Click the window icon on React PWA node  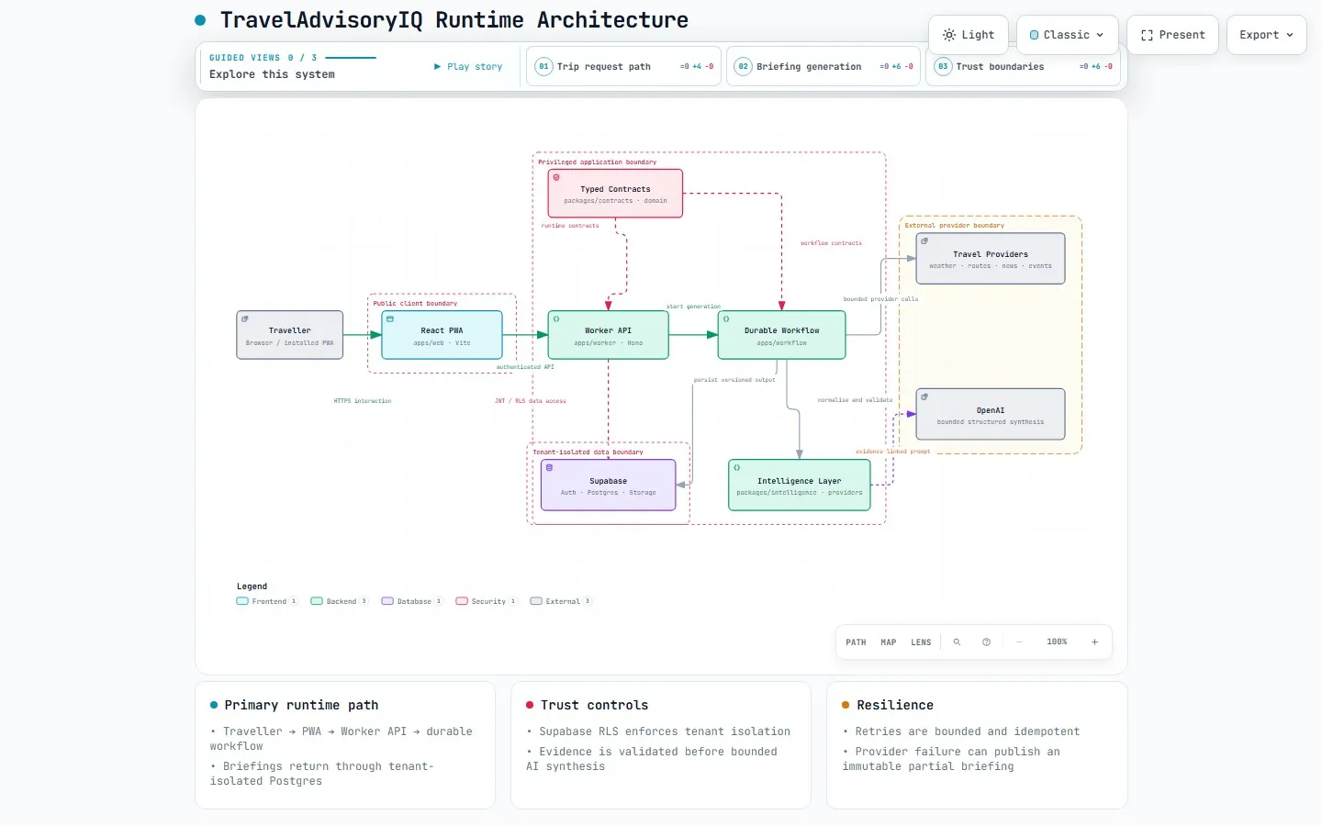390,319
